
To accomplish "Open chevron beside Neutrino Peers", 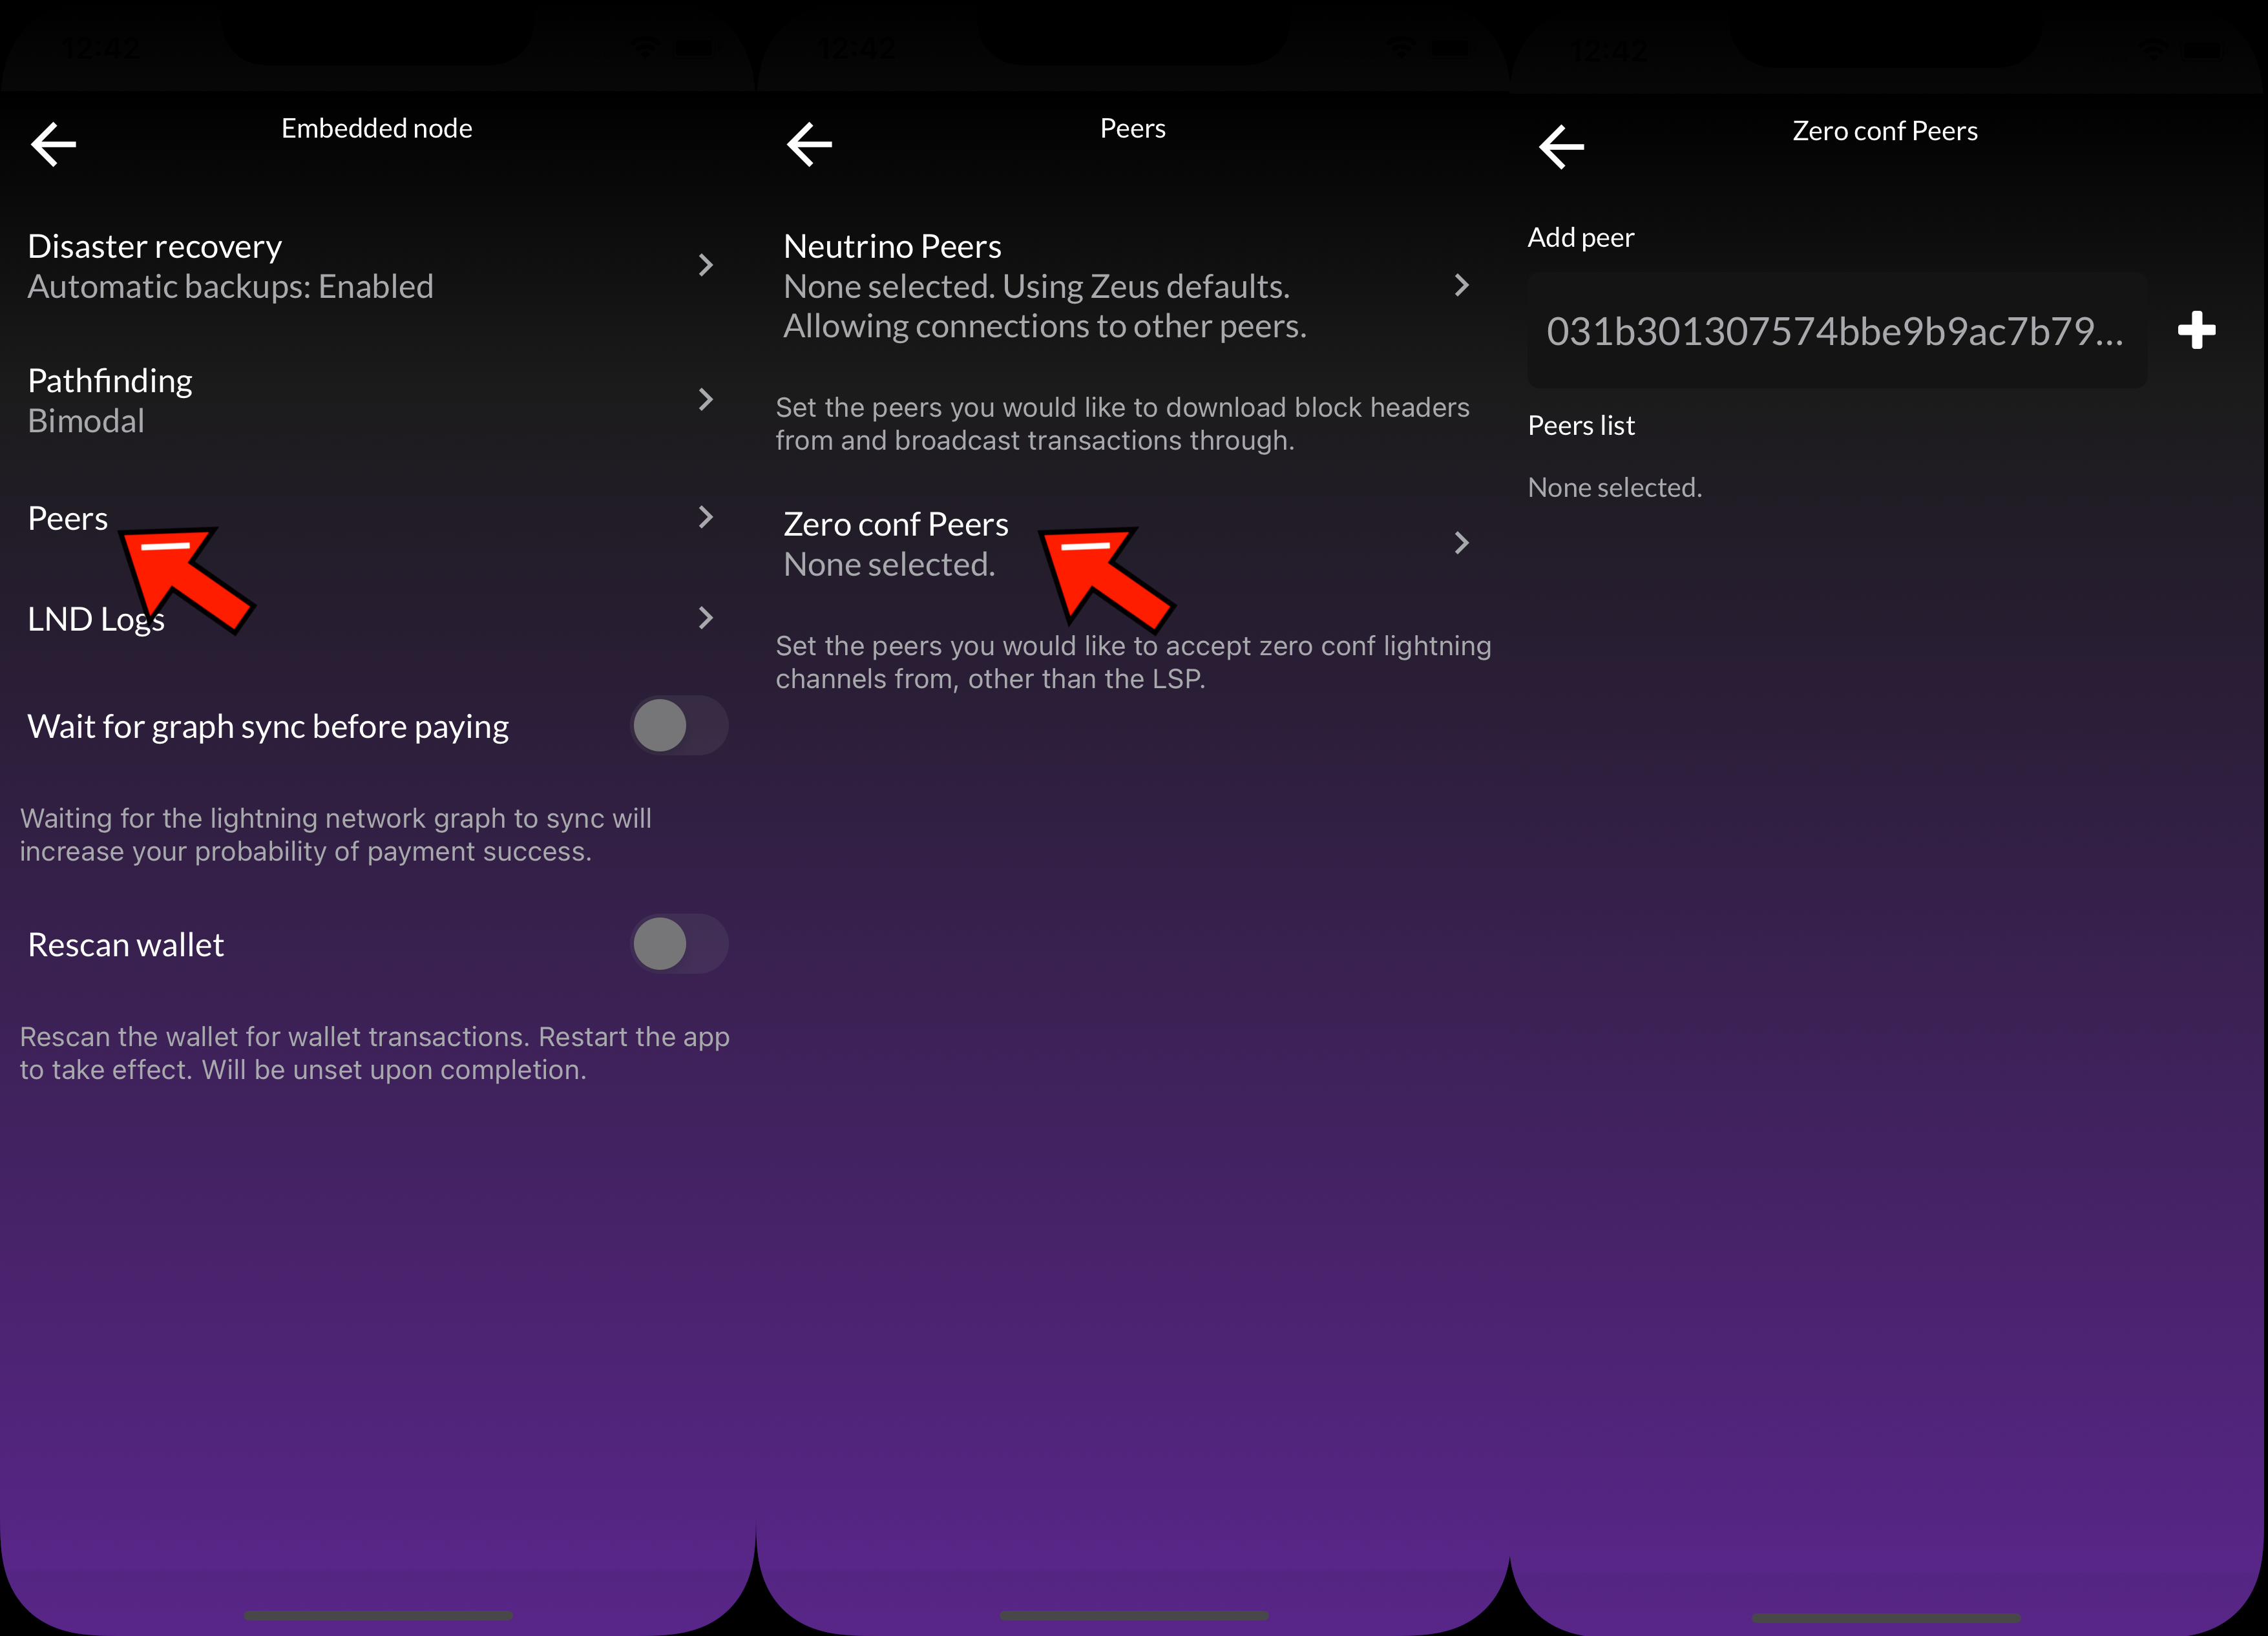I will click(1461, 286).
